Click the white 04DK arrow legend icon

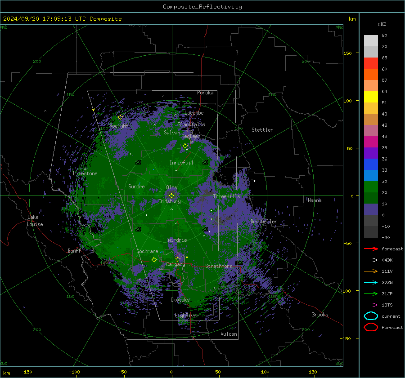[371, 260]
